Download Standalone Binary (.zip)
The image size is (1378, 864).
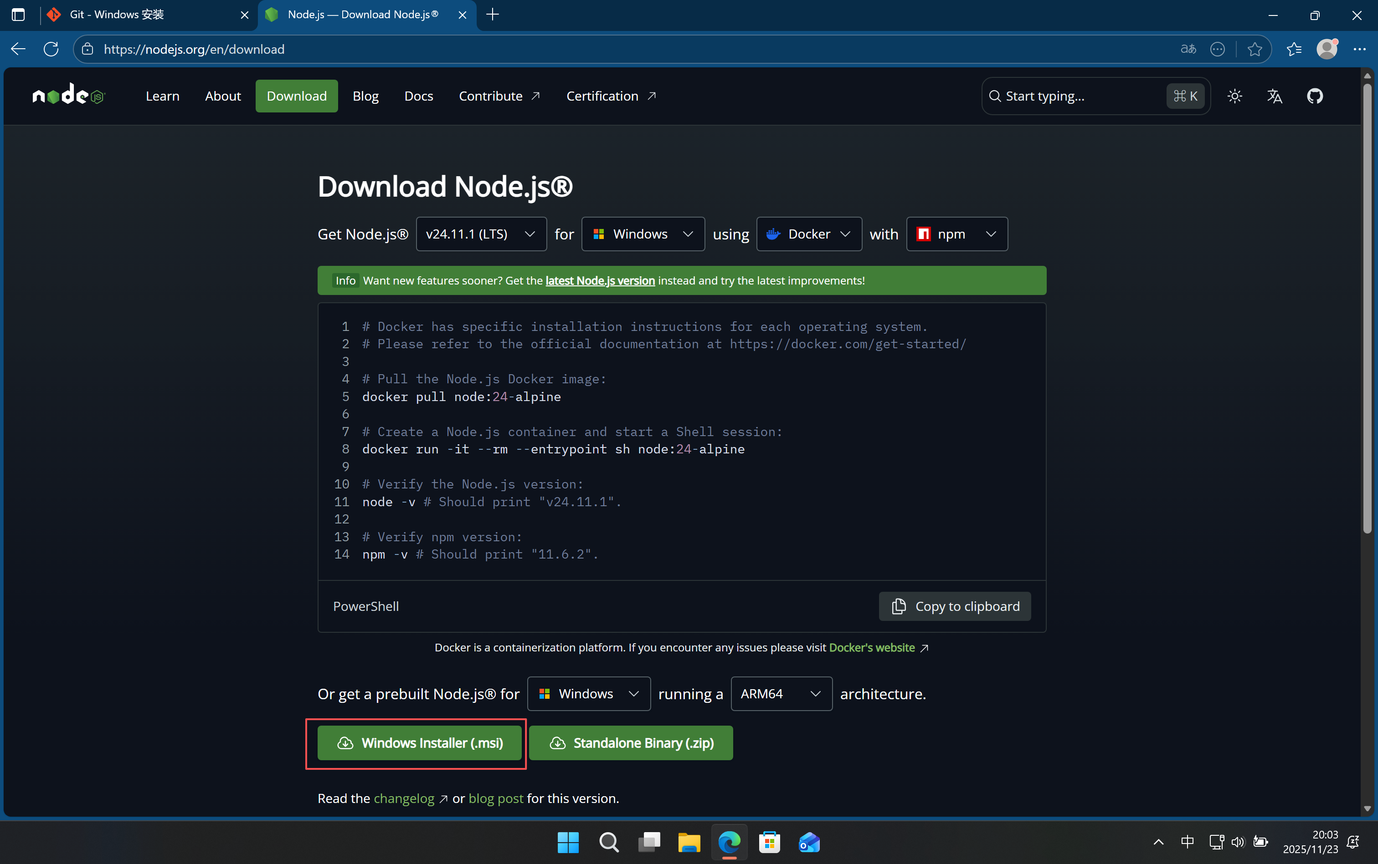tap(631, 743)
